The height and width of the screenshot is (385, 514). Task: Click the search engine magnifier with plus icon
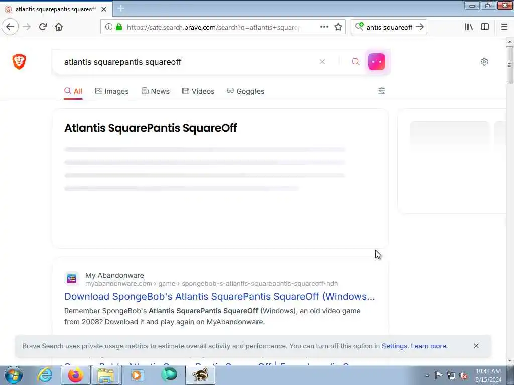(359, 26)
